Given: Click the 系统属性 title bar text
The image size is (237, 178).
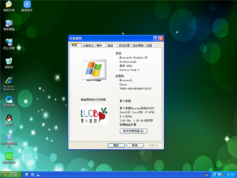Looking at the screenshot, I should click(x=76, y=39).
